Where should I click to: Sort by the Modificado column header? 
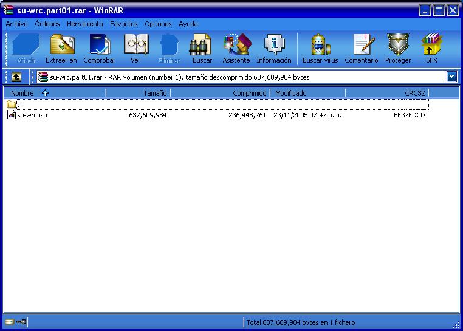pos(307,93)
